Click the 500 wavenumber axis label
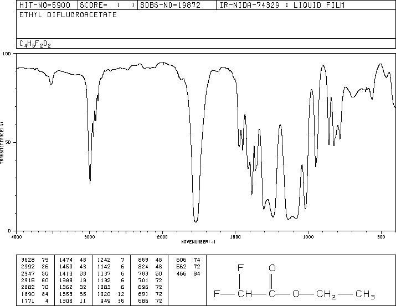This screenshot has height=306, width=396. (x=381, y=237)
